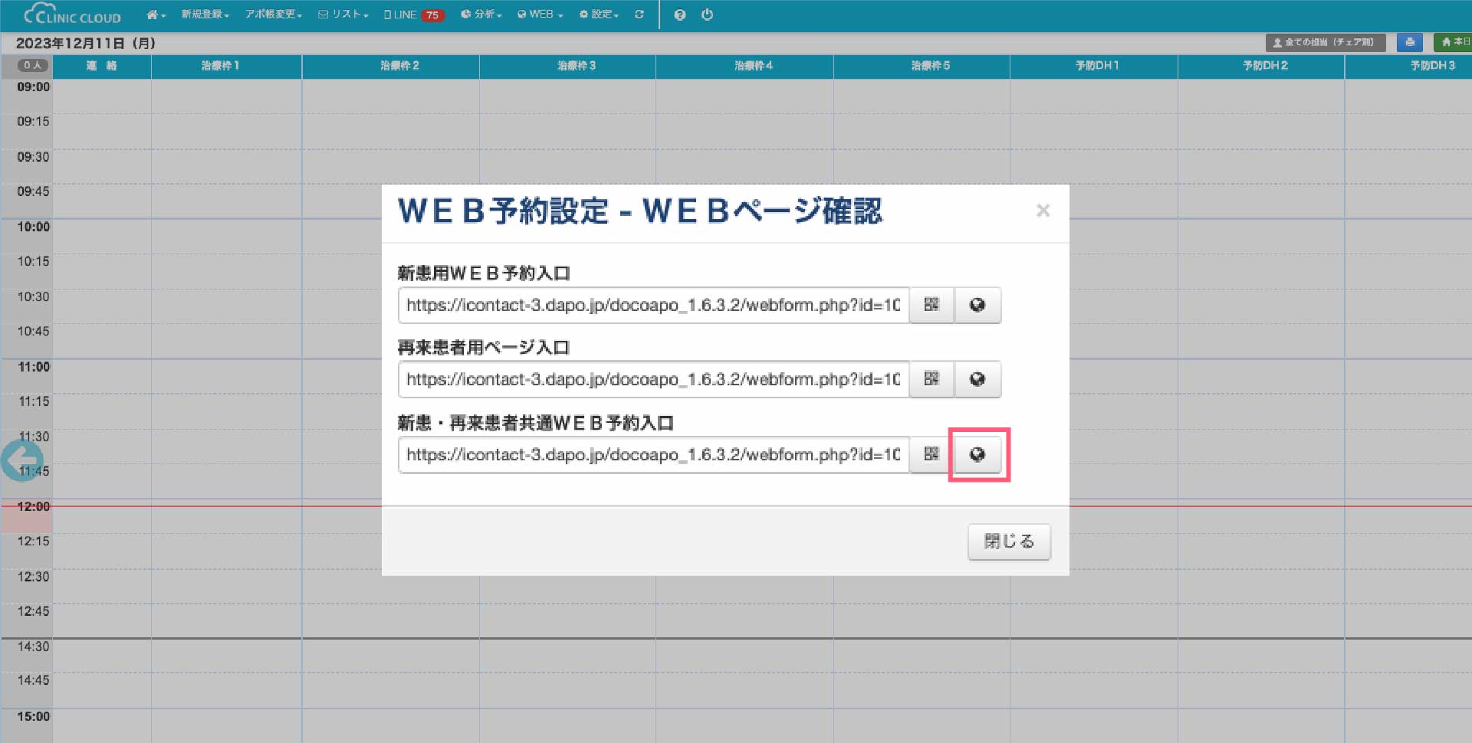Show QR code for 新患・再来患者共通WEB予約入口

coord(932,454)
